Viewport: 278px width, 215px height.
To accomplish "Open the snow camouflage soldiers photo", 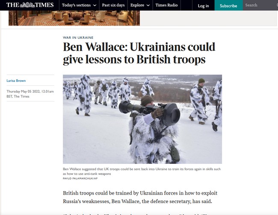I will pos(142,119).
